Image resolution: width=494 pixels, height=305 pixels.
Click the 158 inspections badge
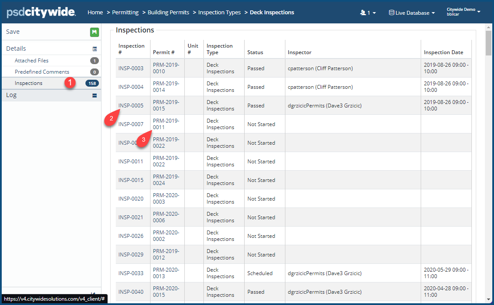[92, 84]
